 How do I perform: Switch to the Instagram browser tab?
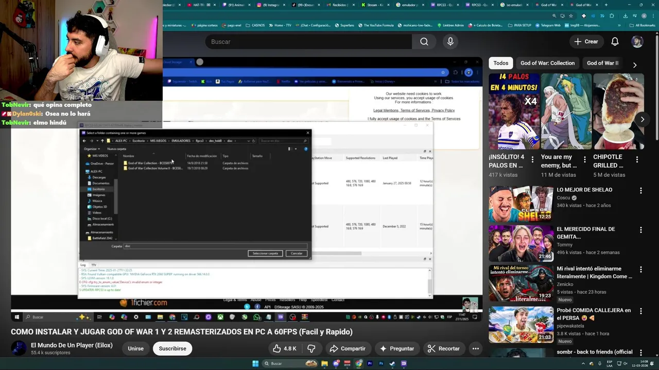tap(271, 5)
